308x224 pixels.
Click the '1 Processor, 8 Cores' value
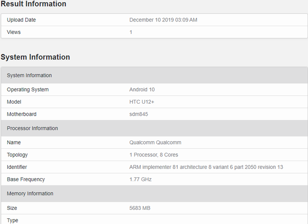(154, 155)
